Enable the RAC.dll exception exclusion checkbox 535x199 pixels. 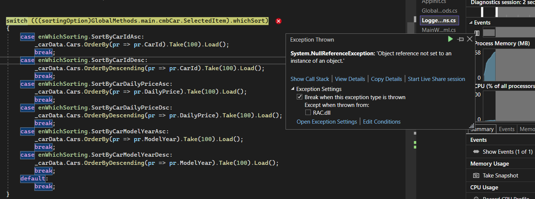click(308, 112)
